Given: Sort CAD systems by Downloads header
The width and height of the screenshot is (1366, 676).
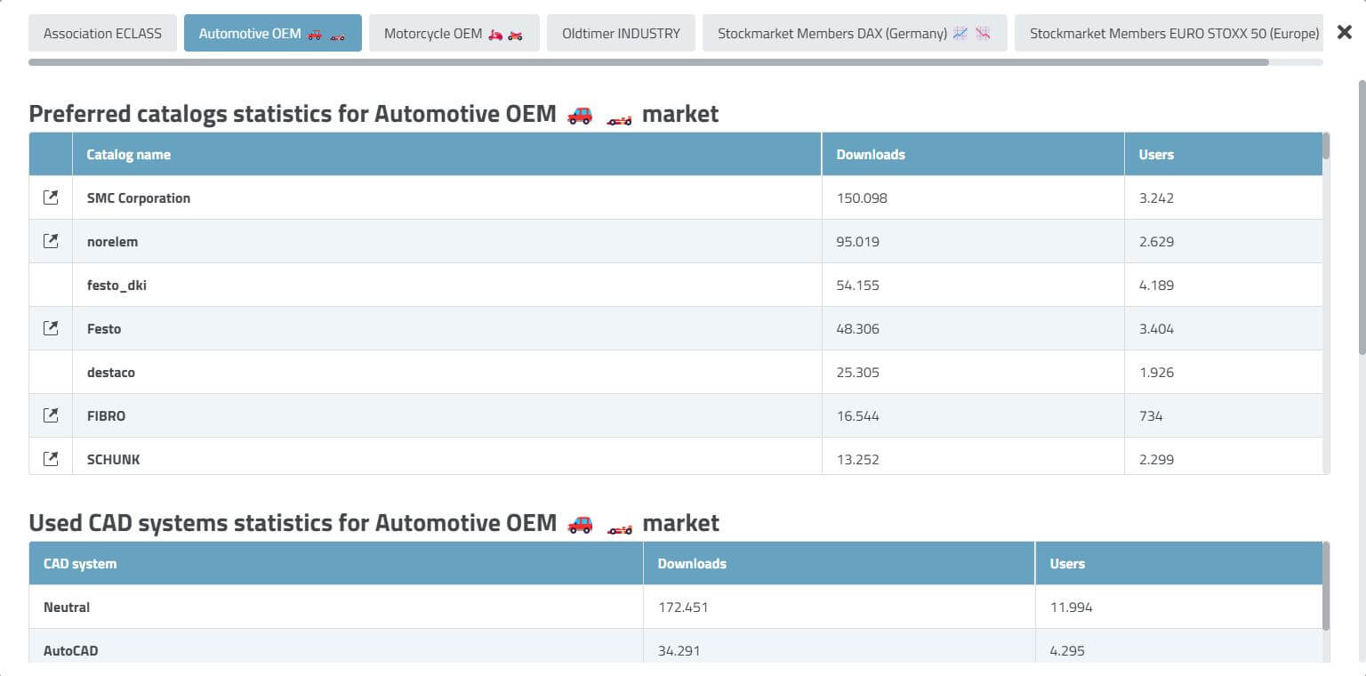Looking at the screenshot, I should click(839, 563).
